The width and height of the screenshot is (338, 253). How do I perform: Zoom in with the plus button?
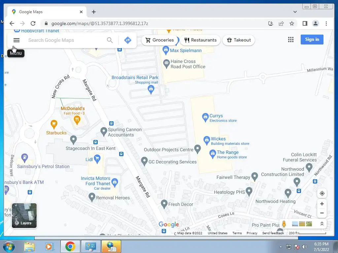pyautogui.click(x=322, y=204)
